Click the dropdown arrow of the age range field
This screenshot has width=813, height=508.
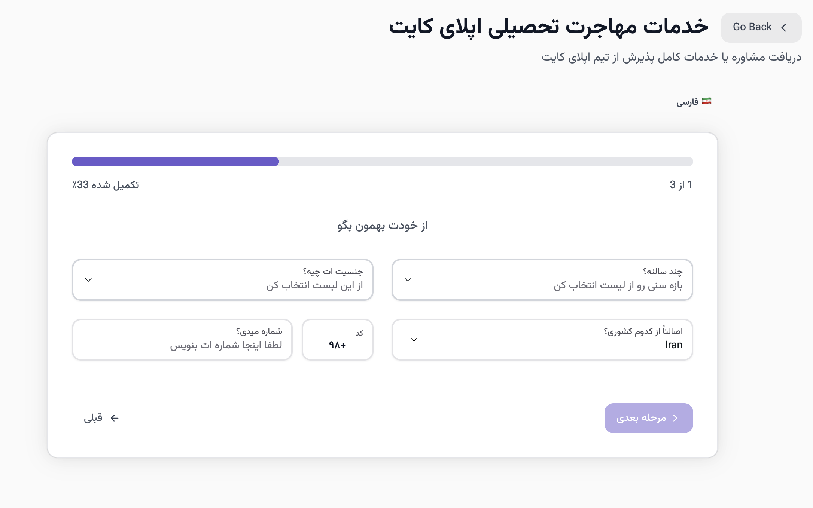coord(409,279)
